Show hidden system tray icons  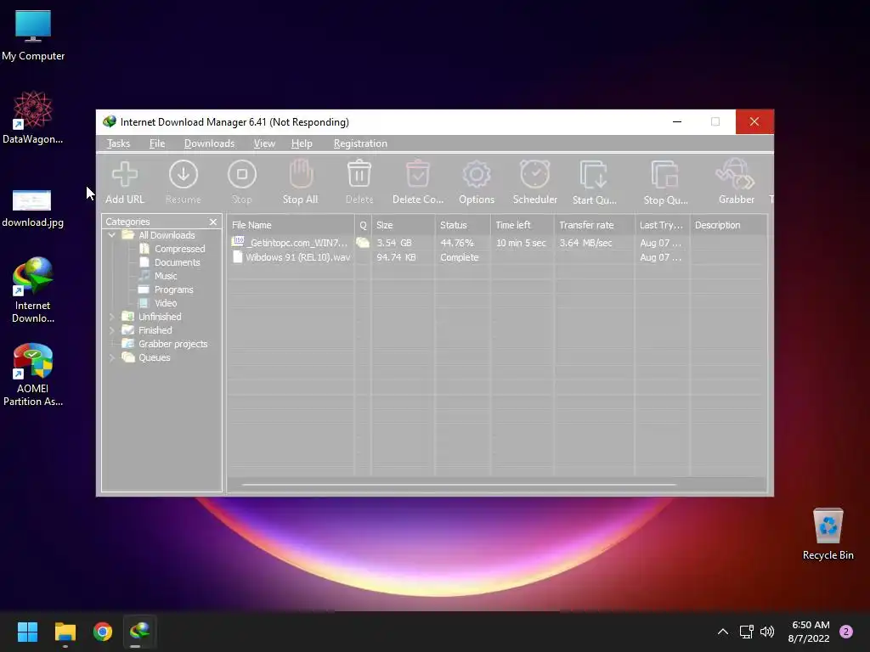click(722, 632)
